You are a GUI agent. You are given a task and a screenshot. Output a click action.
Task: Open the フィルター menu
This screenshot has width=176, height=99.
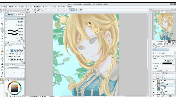(x=53, y=7)
